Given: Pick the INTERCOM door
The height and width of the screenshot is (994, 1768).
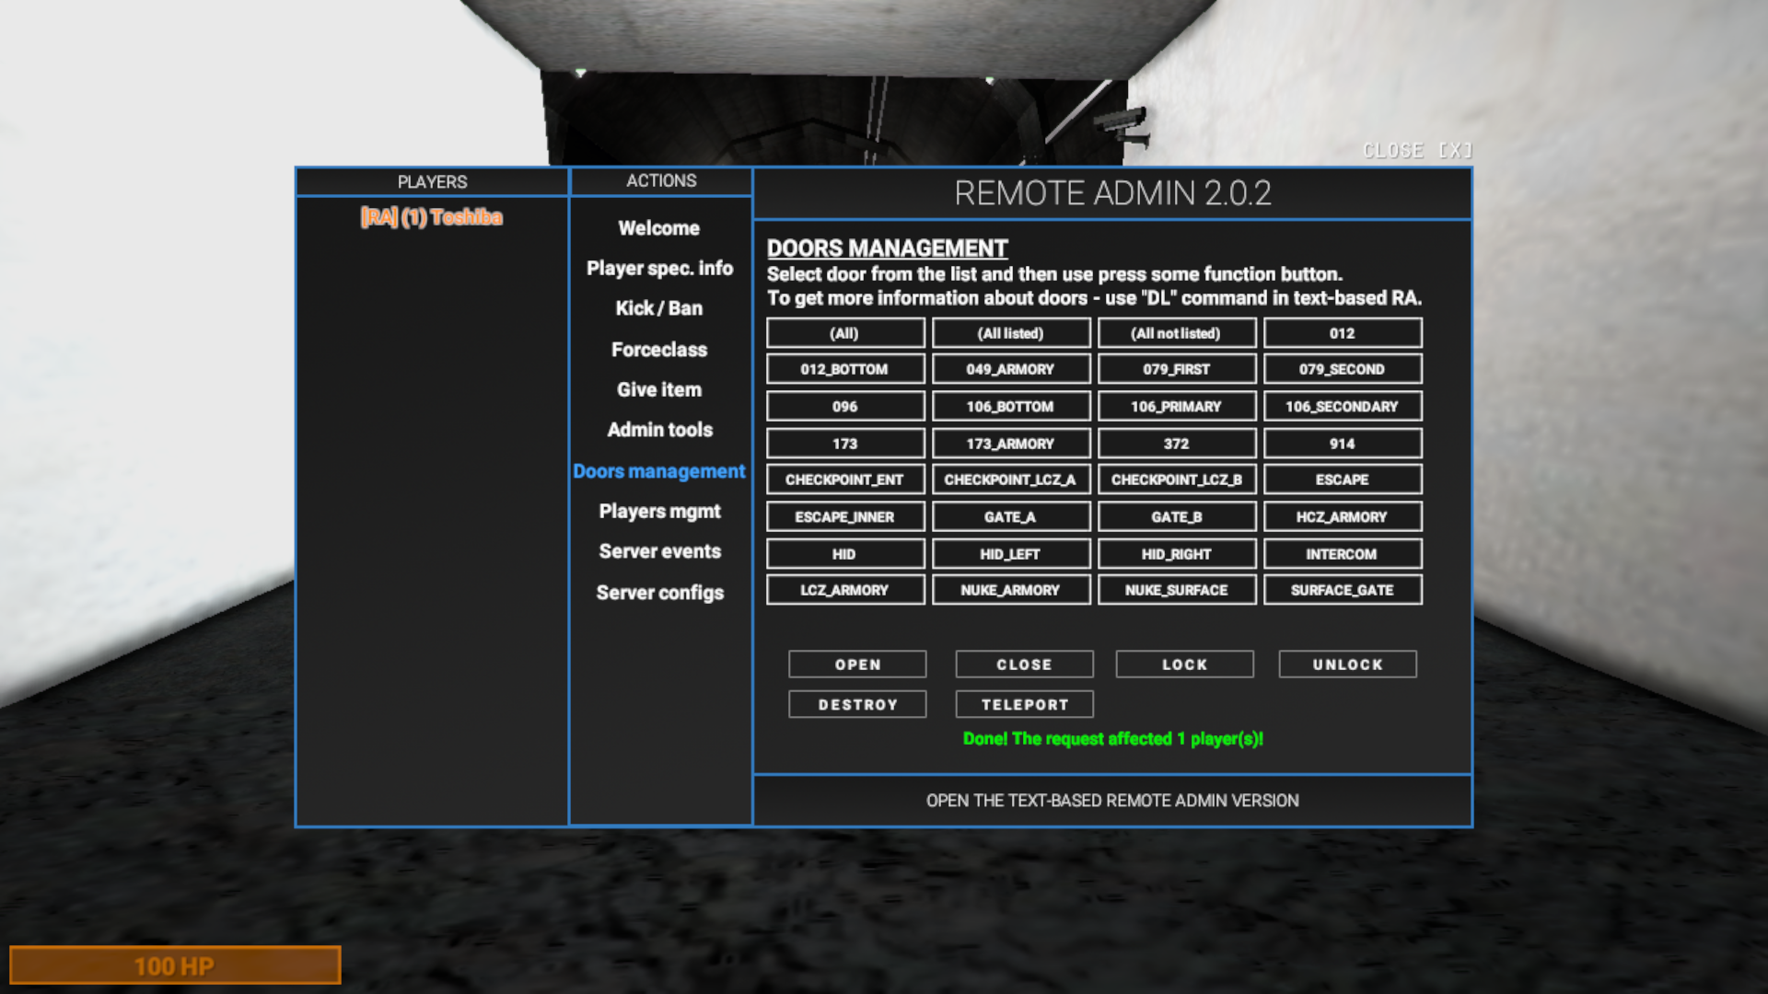Looking at the screenshot, I should pyautogui.click(x=1342, y=554).
